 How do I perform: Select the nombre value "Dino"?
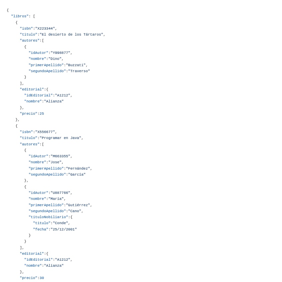click(55, 59)
